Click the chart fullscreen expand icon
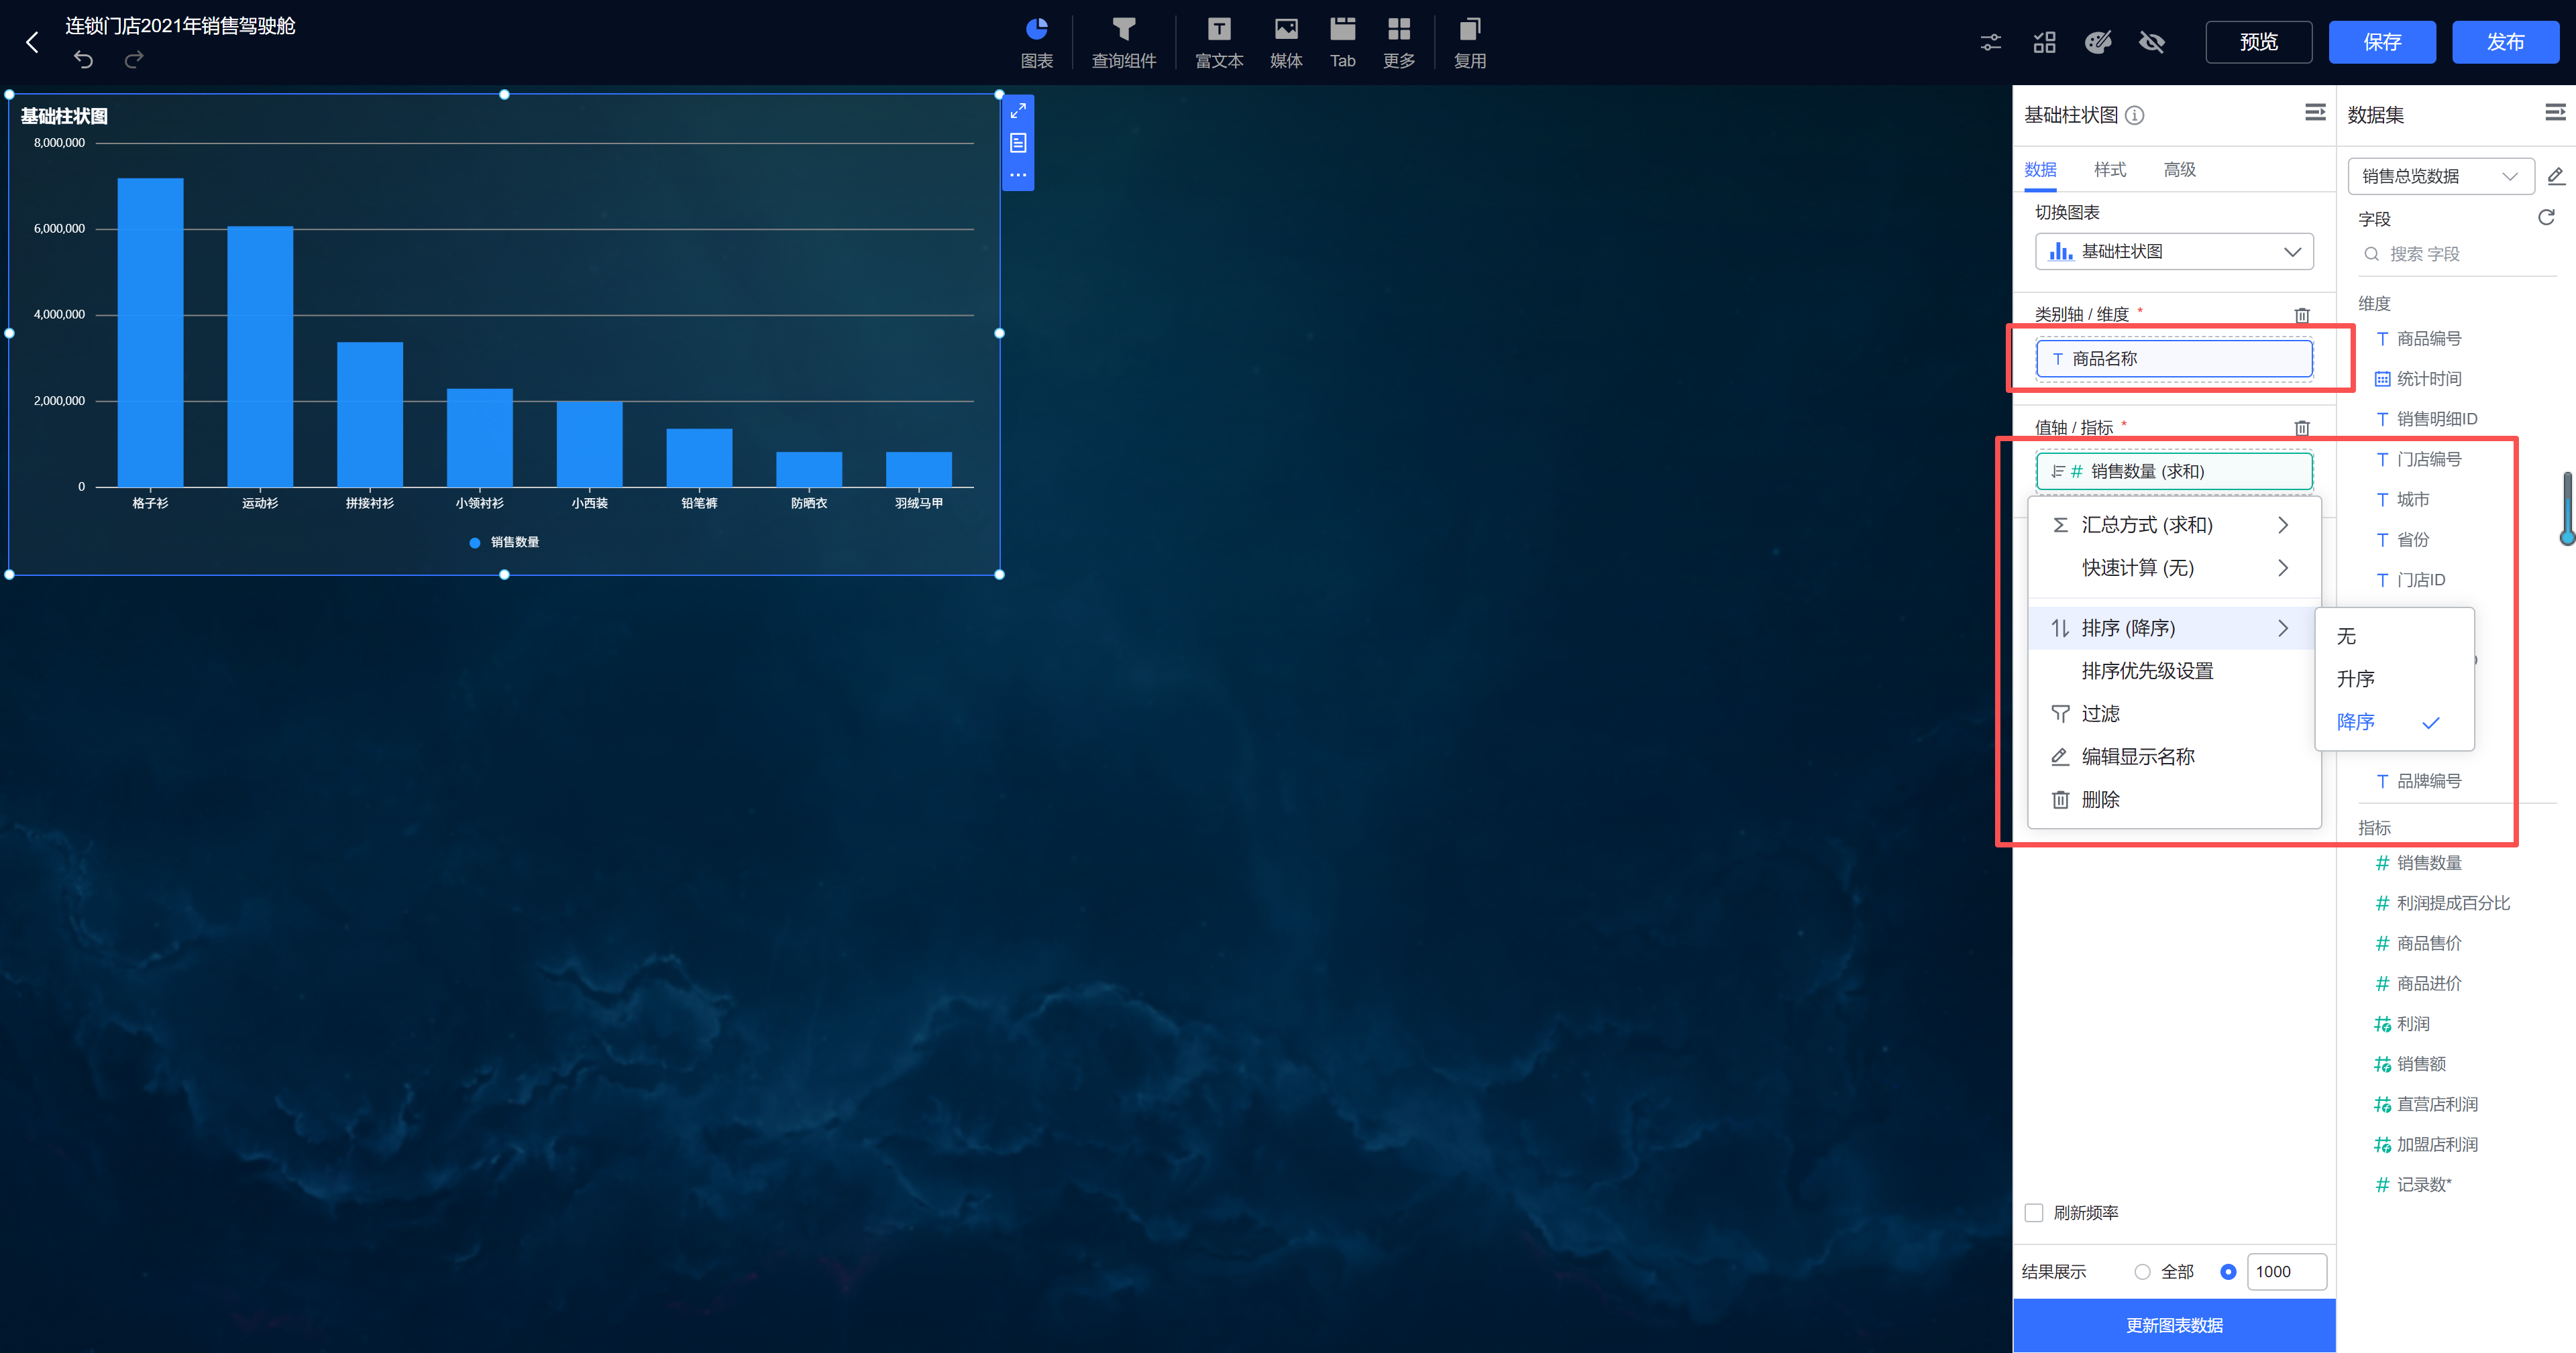 1018,111
